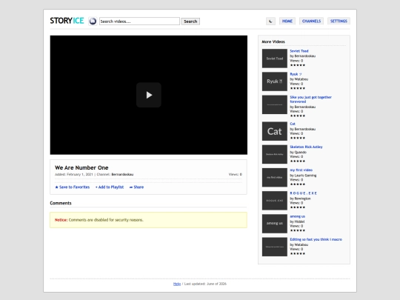Image resolution: width=400 pixels, height=300 pixels.
Task: Open the Cat video link
Action: (293, 124)
